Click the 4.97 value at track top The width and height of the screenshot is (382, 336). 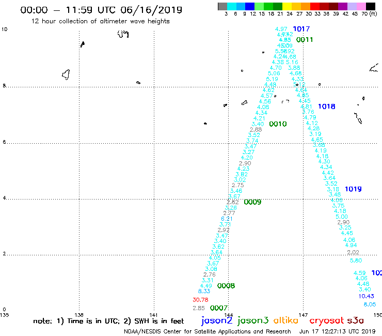(281, 29)
